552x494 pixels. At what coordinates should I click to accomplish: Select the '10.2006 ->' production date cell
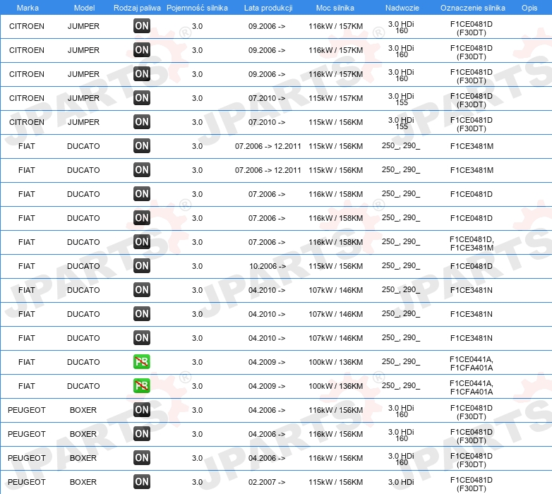[268, 266]
